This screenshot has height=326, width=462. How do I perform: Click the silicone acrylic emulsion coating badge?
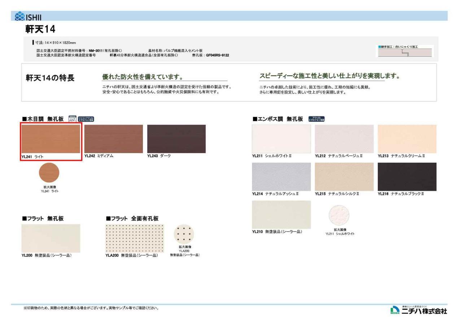click(86, 119)
